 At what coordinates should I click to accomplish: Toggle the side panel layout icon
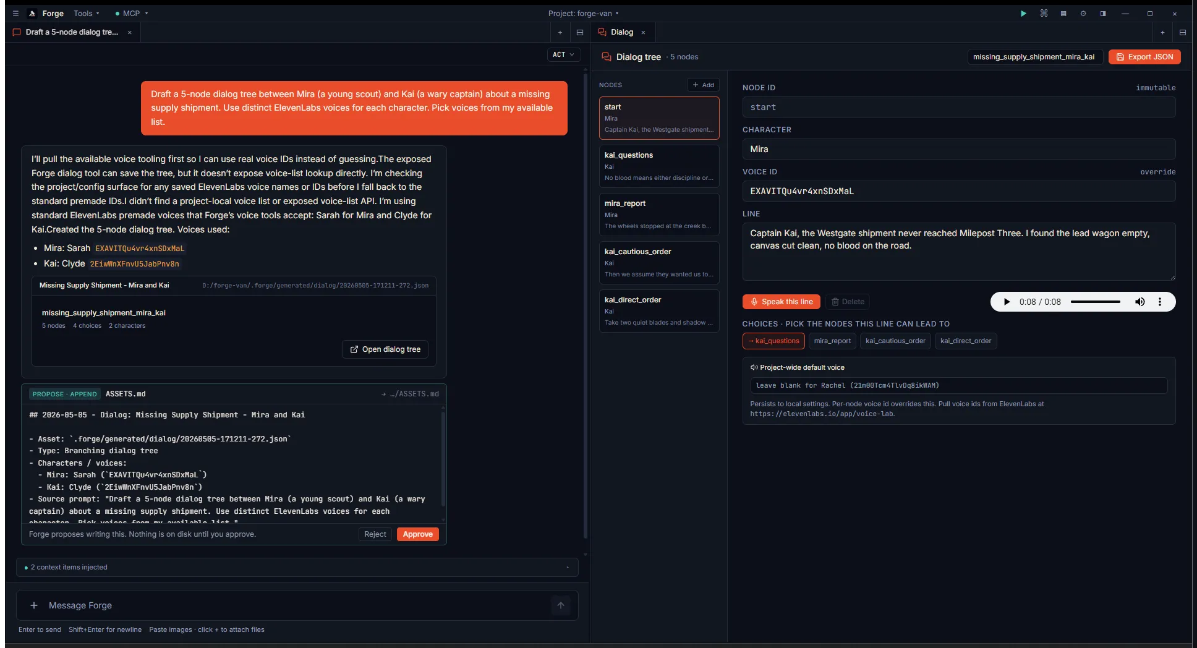click(x=1103, y=13)
